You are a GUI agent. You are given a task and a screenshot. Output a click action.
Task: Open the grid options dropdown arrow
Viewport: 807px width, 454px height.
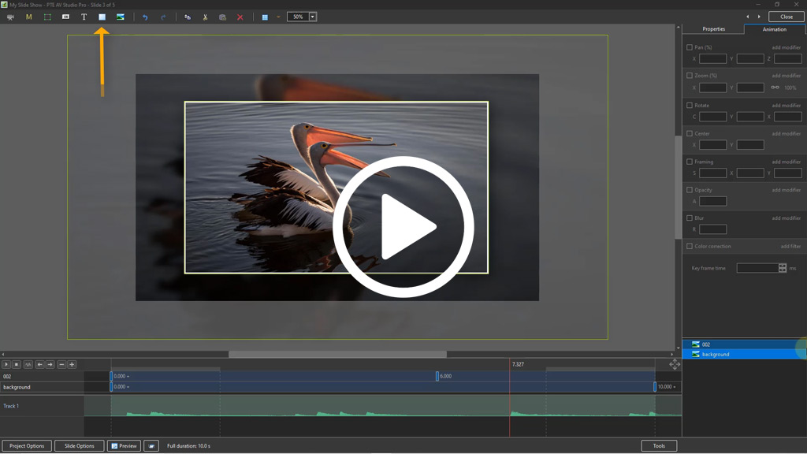pyautogui.click(x=278, y=17)
